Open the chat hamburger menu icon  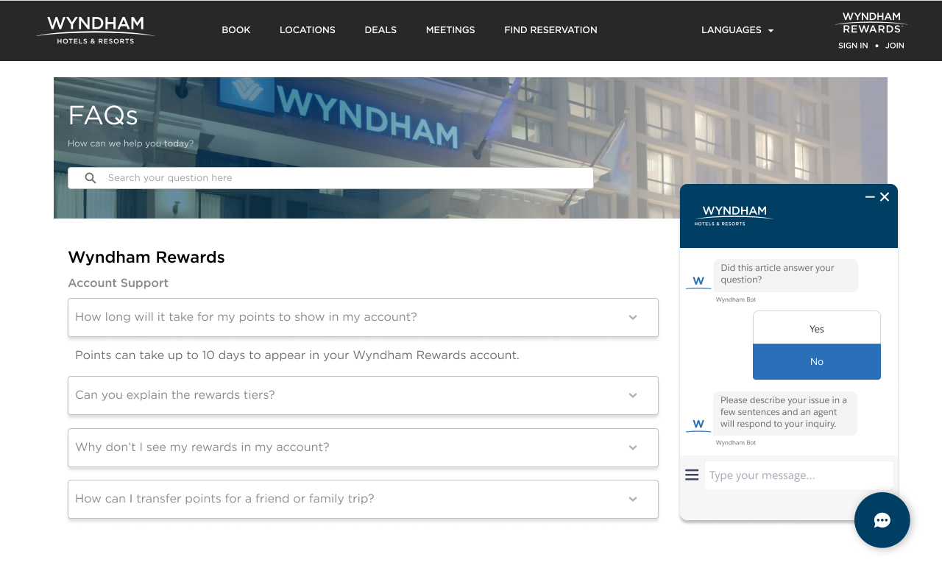point(692,475)
